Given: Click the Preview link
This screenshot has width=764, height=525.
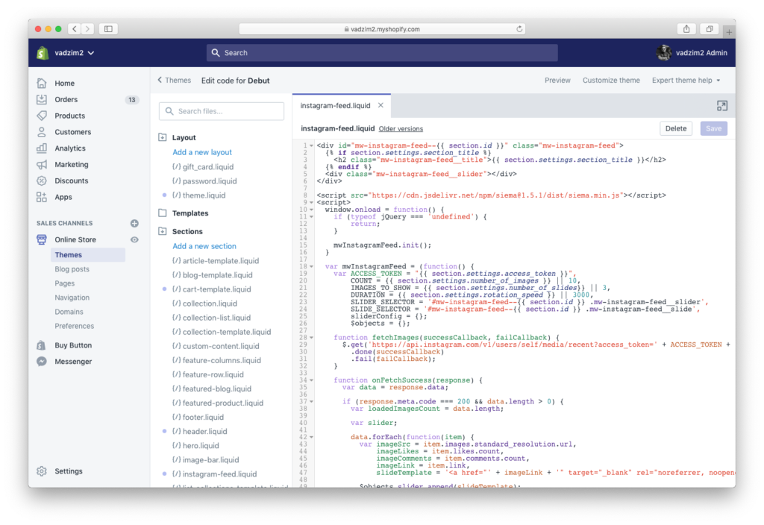Looking at the screenshot, I should [x=557, y=81].
